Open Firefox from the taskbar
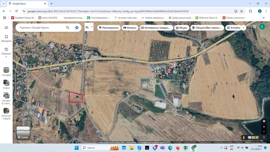Screen dimensions: 270x152 178,148
